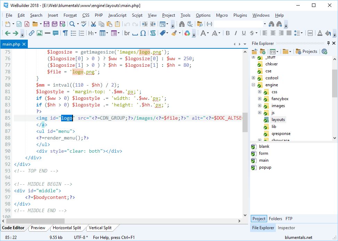338x241 pixels.
Task: Click the Save and upload icon
Action: tap(62, 24)
